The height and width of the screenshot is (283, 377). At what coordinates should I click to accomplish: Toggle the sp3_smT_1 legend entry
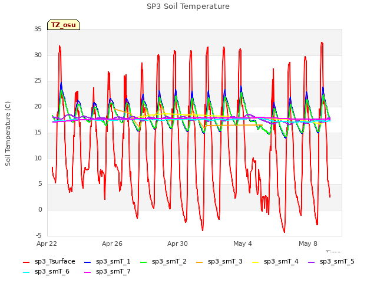coord(107,262)
